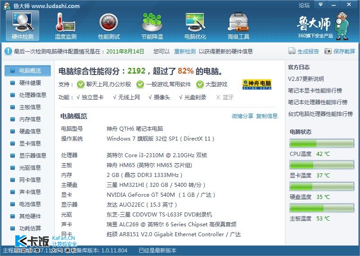The image size is (360, 256).
Task: Open 台式电脑处理器性能排行榜 link
Action: click(320, 114)
